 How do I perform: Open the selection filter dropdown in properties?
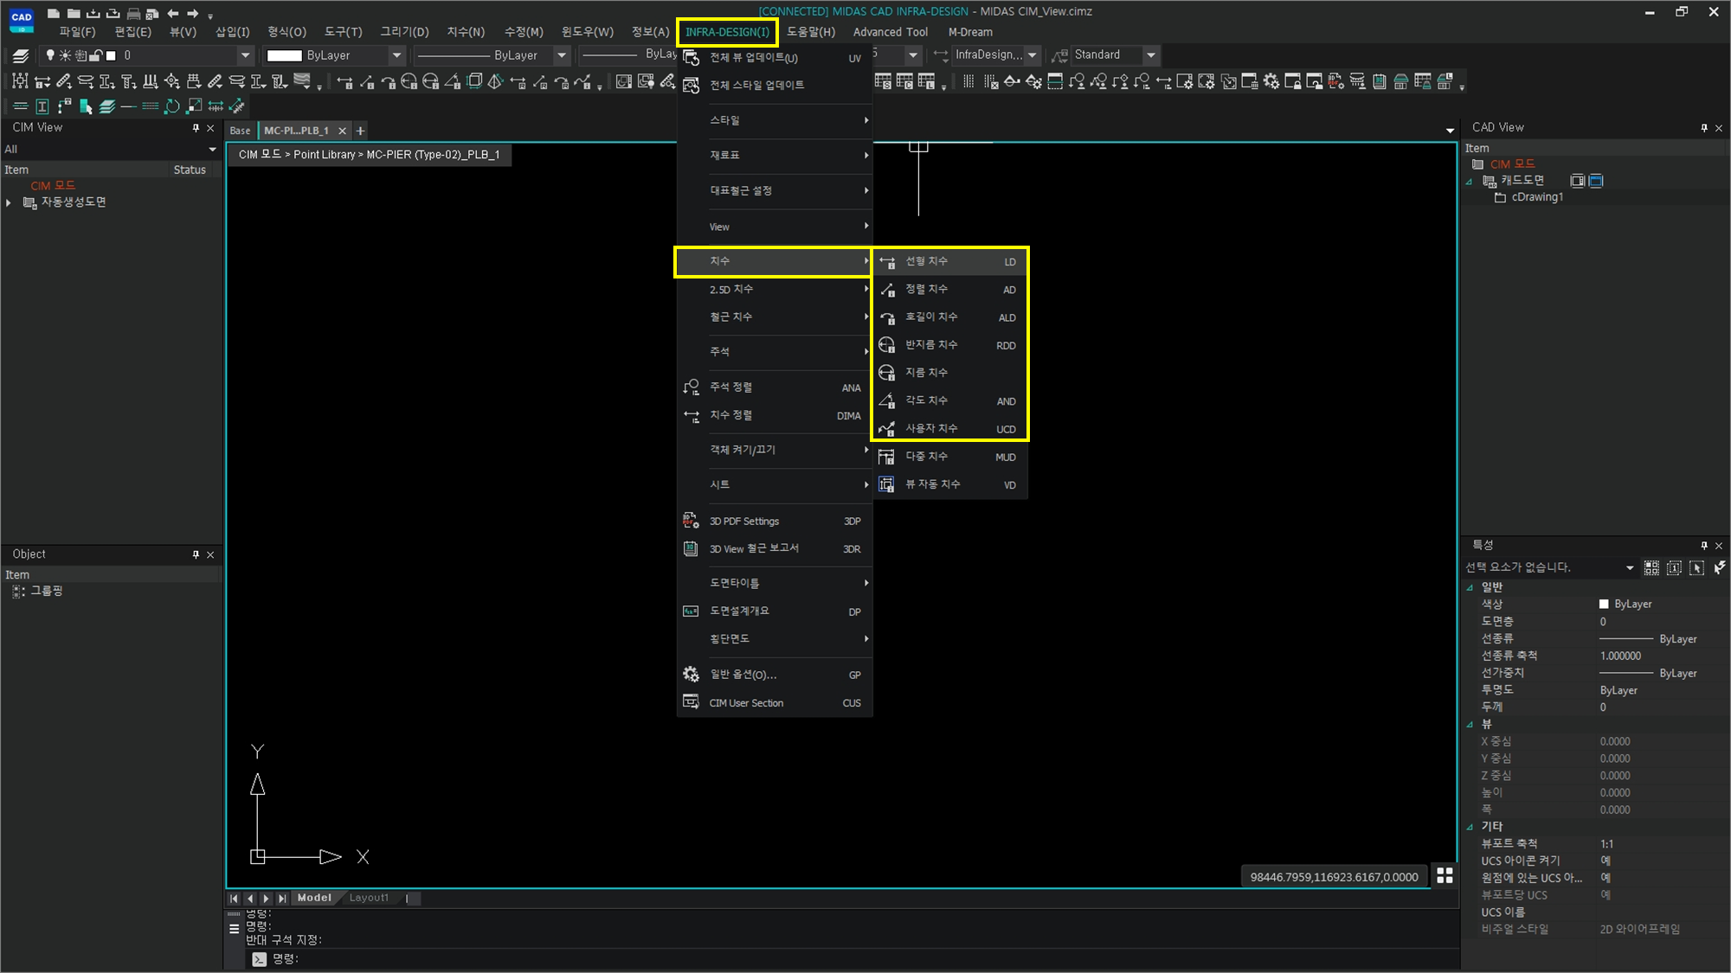(x=1630, y=567)
